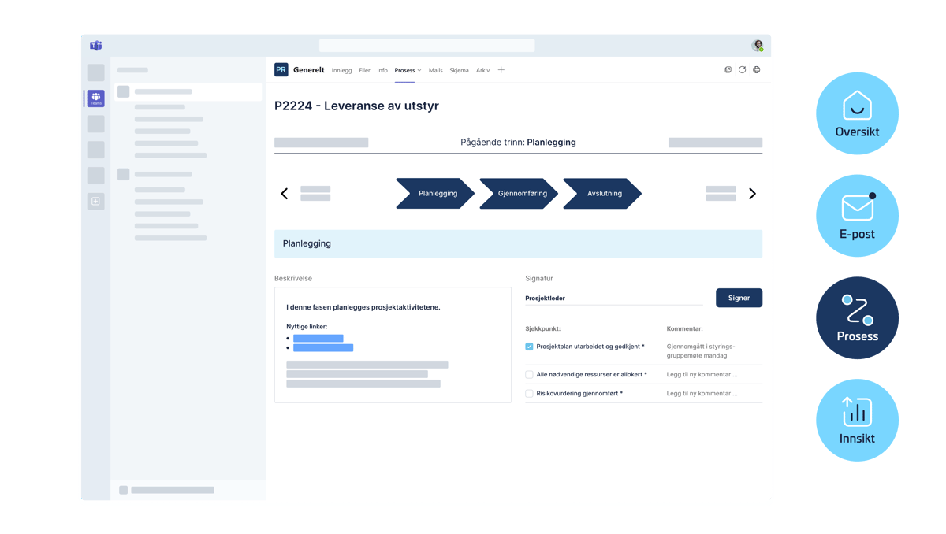Open the E-post envelope icon circle
Screen dimensions: 946x534
click(x=857, y=215)
